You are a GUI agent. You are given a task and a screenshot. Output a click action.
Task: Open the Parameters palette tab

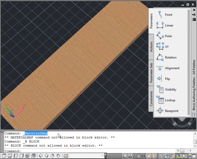click(x=151, y=21)
